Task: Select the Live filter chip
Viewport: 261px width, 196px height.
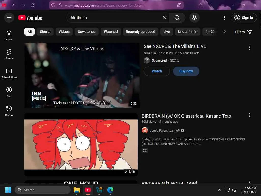Action: pyautogui.click(x=166, y=32)
